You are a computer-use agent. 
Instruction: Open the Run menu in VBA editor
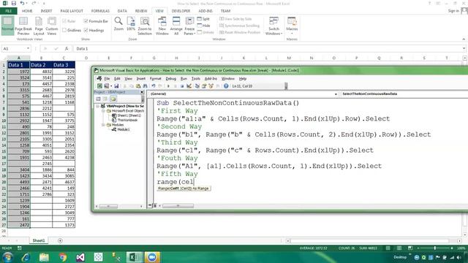pos(184,79)
